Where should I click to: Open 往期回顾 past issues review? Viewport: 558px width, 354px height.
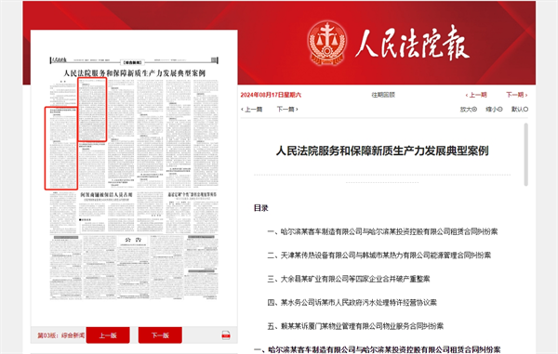point(383,95)
